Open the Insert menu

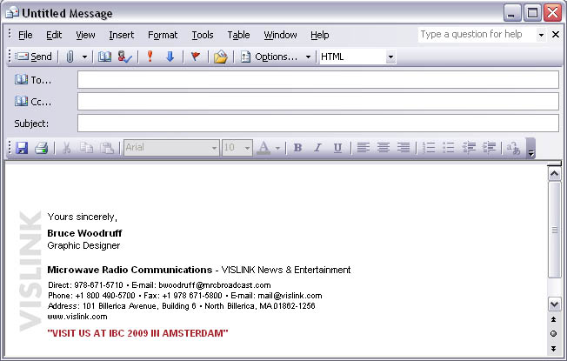(122, 35)
